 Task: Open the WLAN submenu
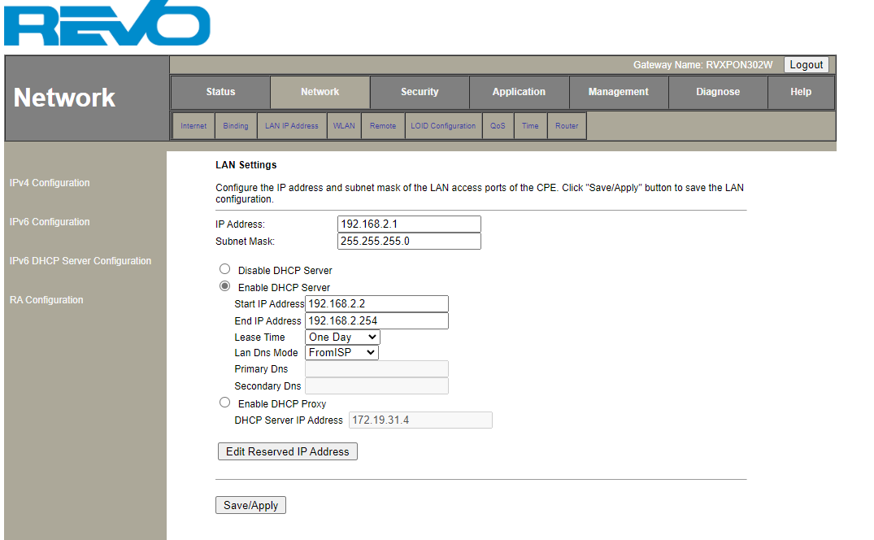pos(344,126)
